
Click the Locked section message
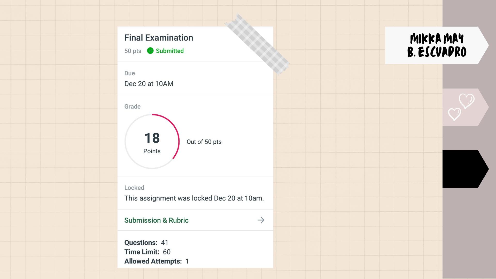click(194, 198)
